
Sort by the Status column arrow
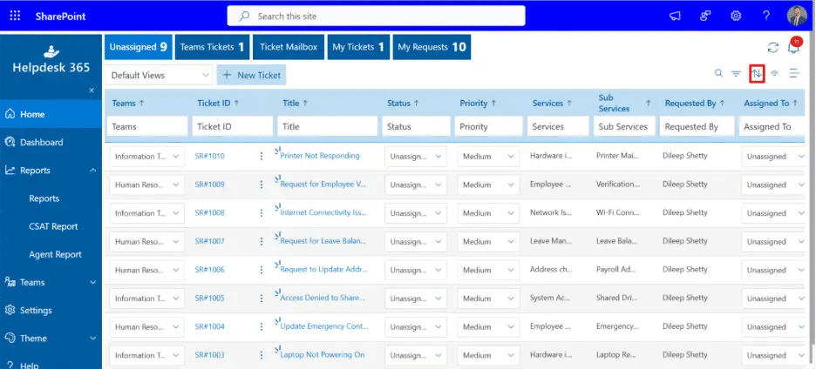(x=417, y=104)
